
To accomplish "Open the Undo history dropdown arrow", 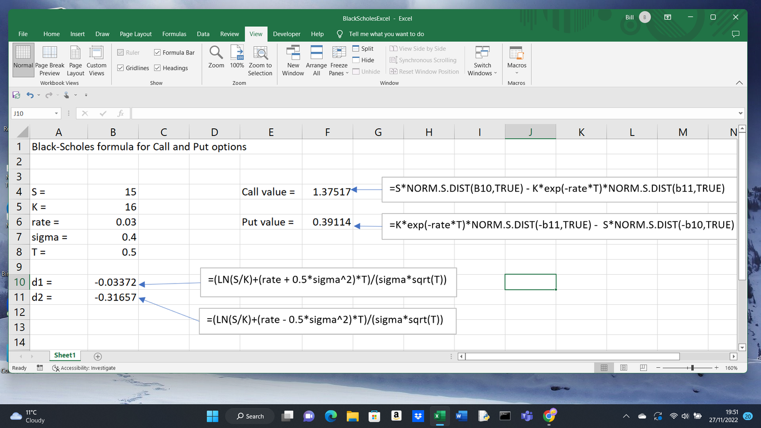I will 38,95.
